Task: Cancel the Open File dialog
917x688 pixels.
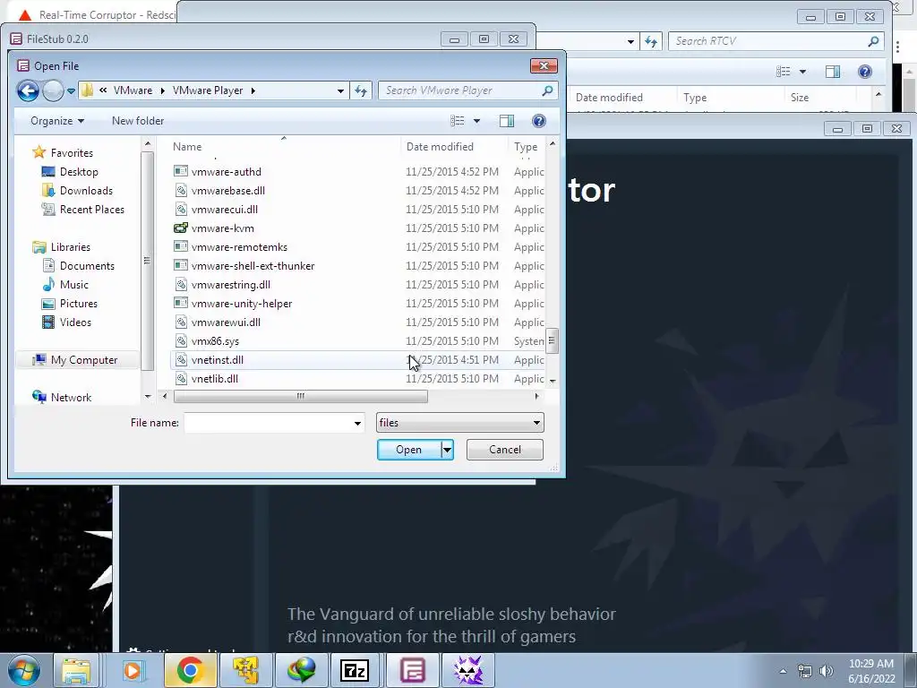Action: pos(505,450)
